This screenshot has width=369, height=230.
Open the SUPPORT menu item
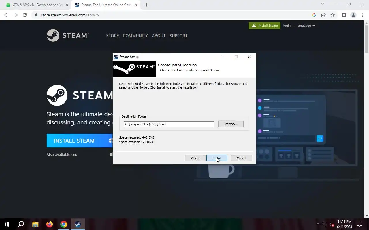[x=178, y=36]
